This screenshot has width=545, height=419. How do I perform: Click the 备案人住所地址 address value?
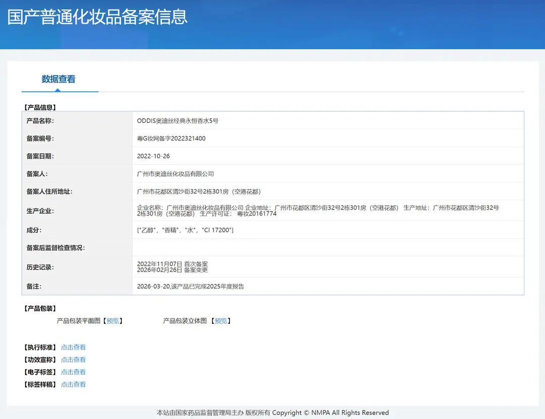[x=199, y=191]
